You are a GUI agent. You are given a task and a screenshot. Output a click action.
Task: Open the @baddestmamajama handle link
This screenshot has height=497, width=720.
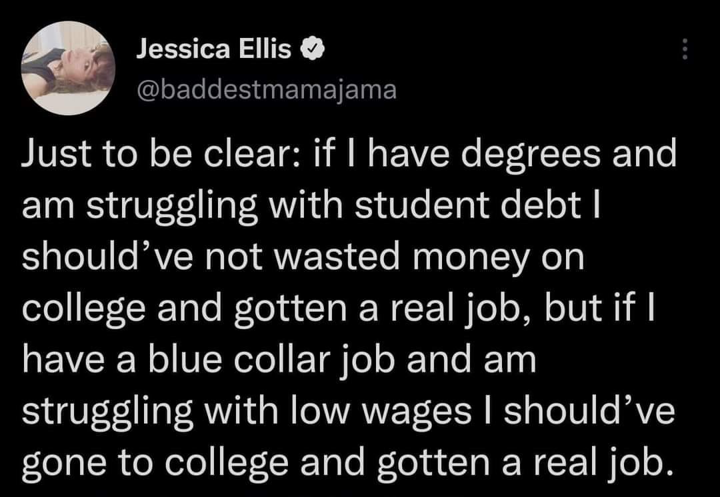pos(266,90)
